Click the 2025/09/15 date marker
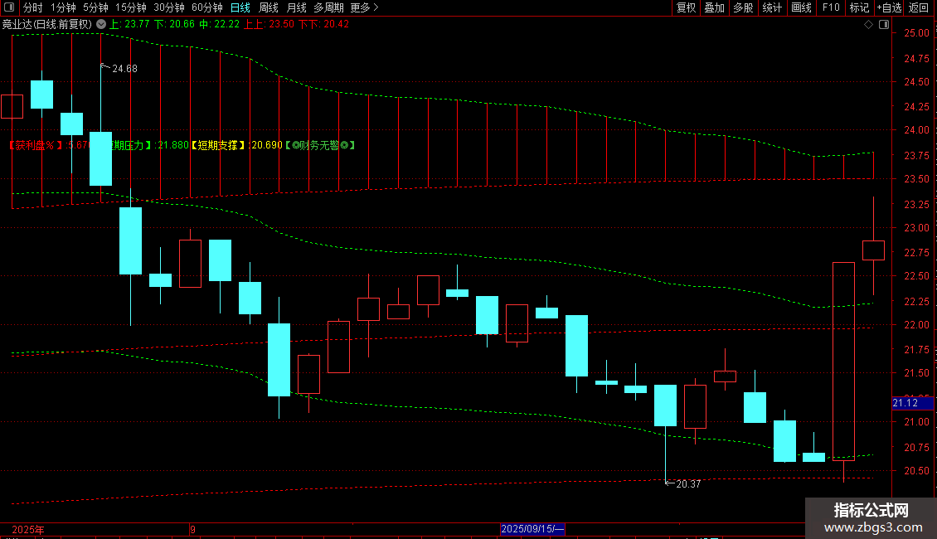 pos(532,529)
